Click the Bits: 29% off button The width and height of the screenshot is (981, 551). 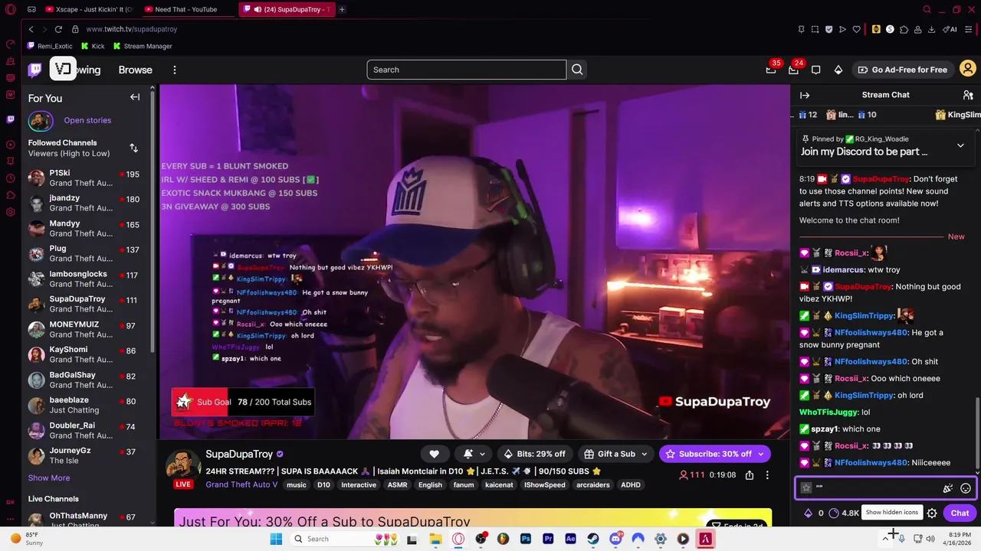[534, 454]
